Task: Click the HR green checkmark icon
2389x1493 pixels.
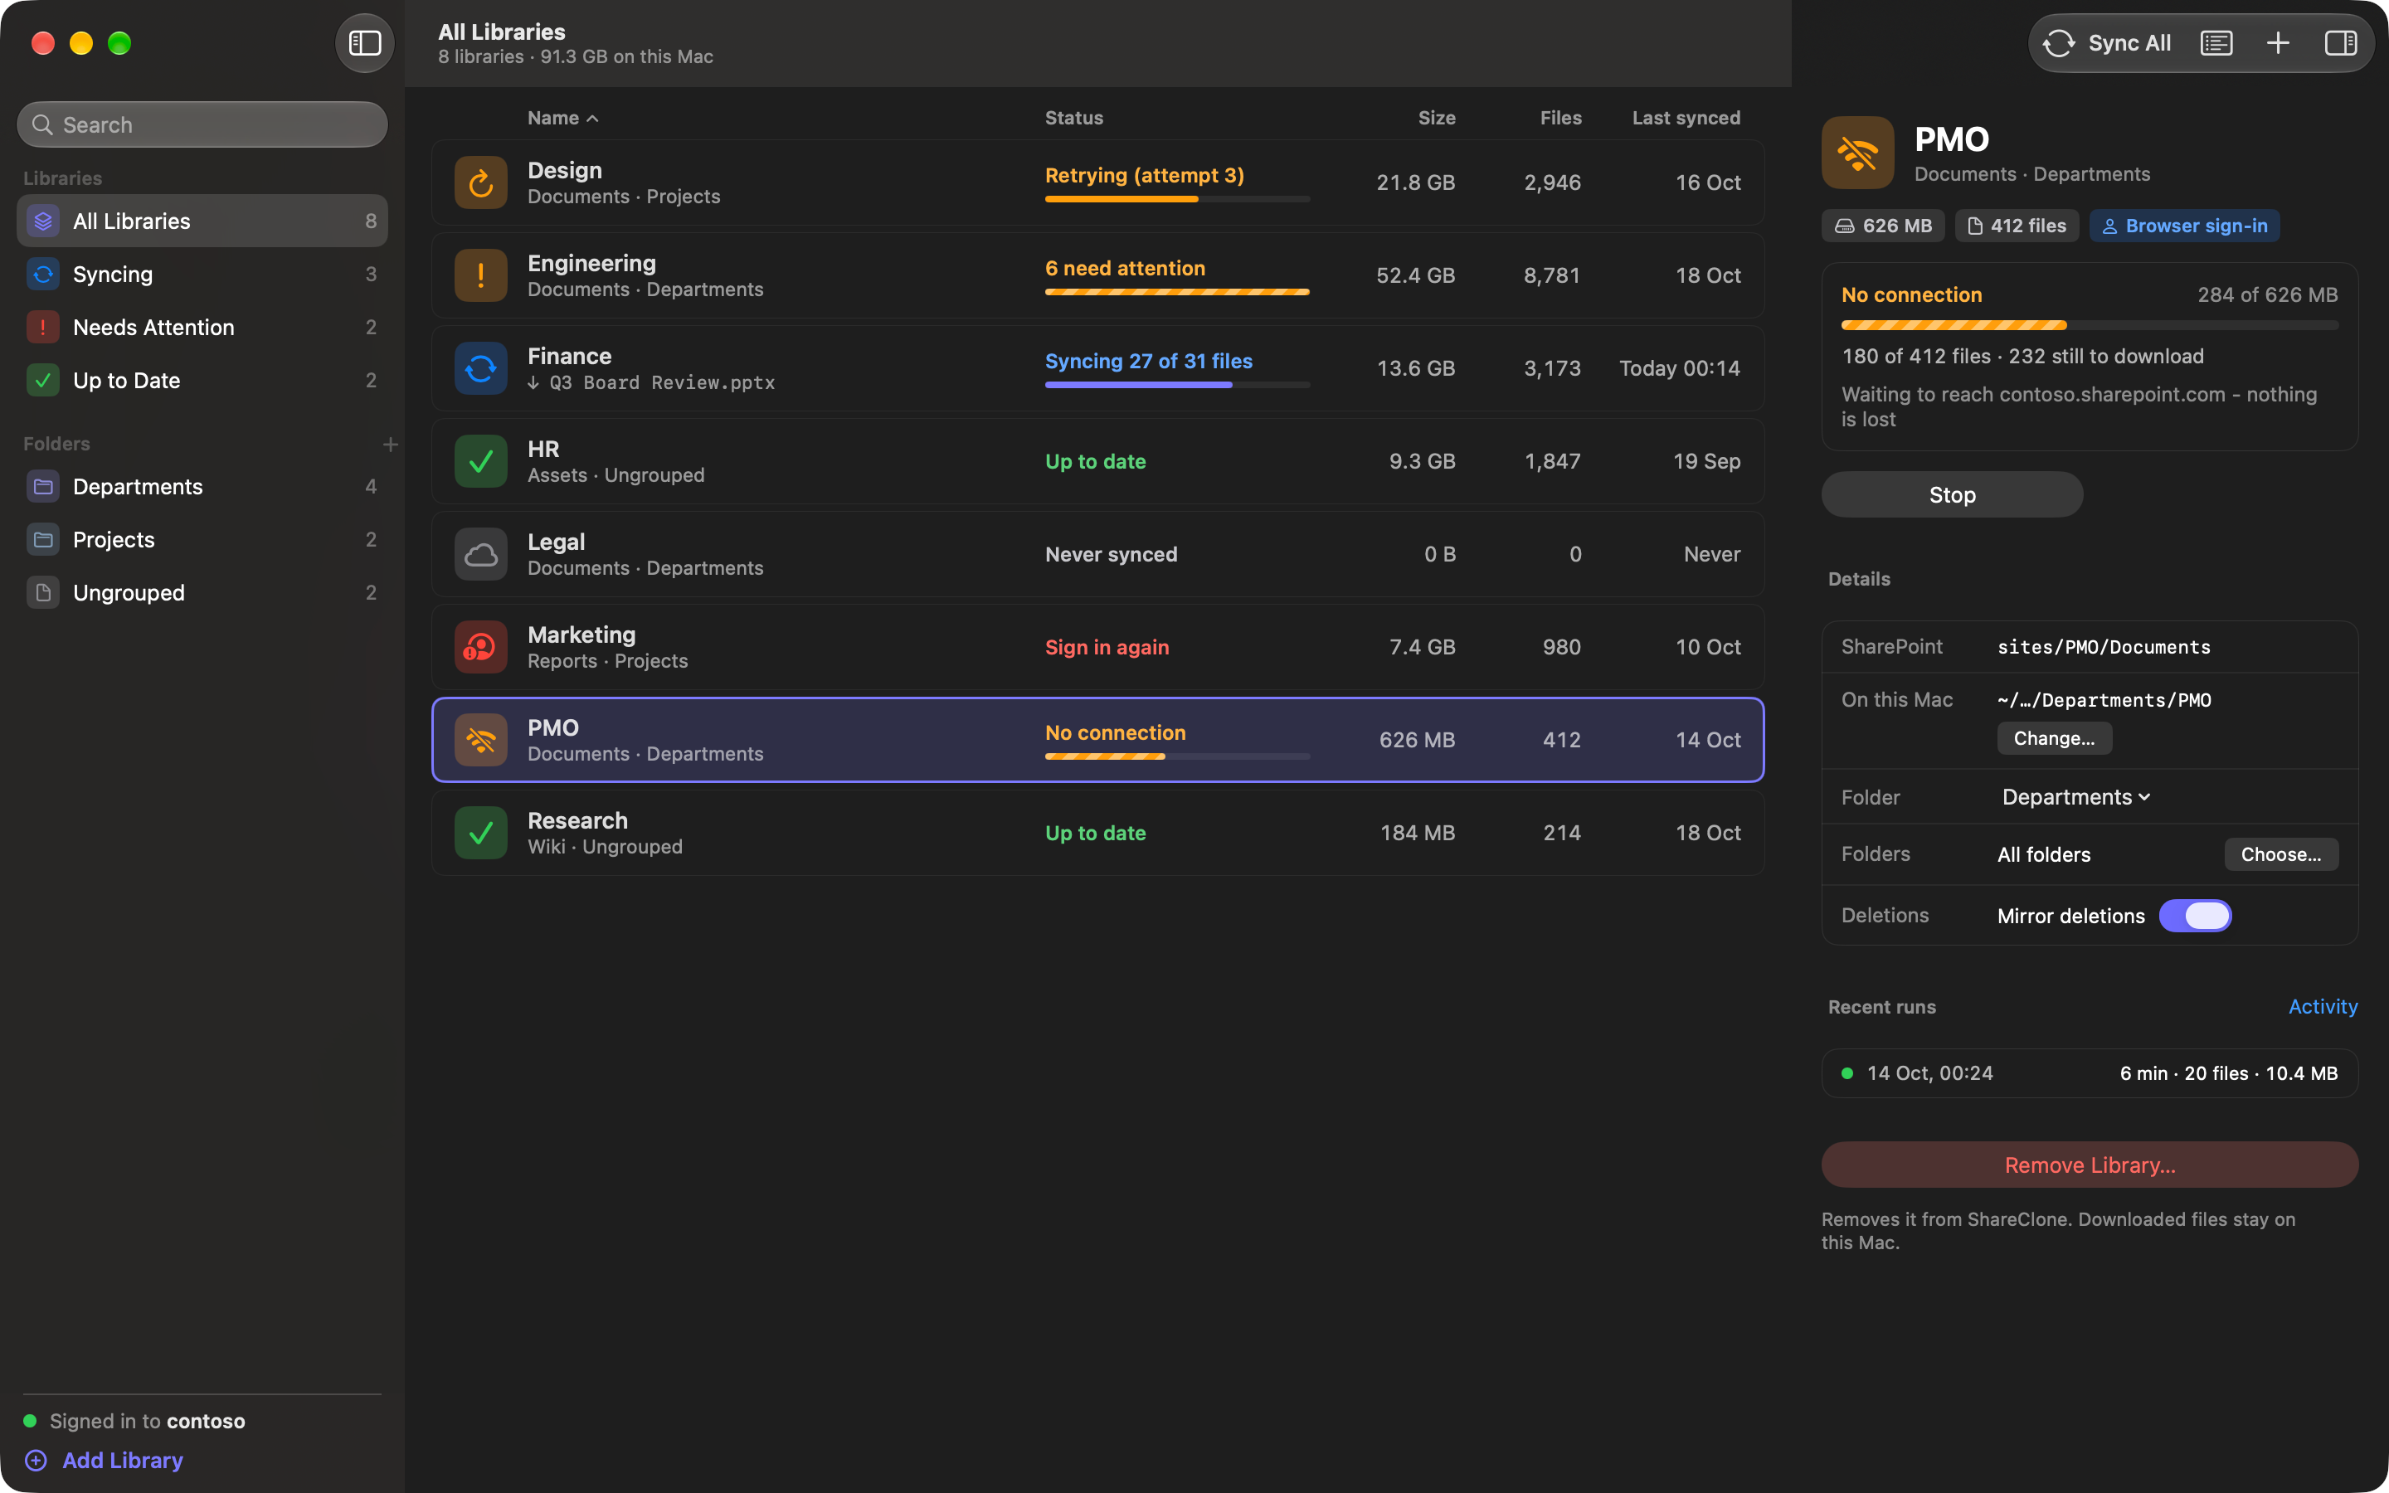Action: coord(481,461)
